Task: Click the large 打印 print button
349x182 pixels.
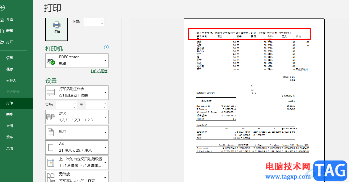Action: tap(57, 29)
